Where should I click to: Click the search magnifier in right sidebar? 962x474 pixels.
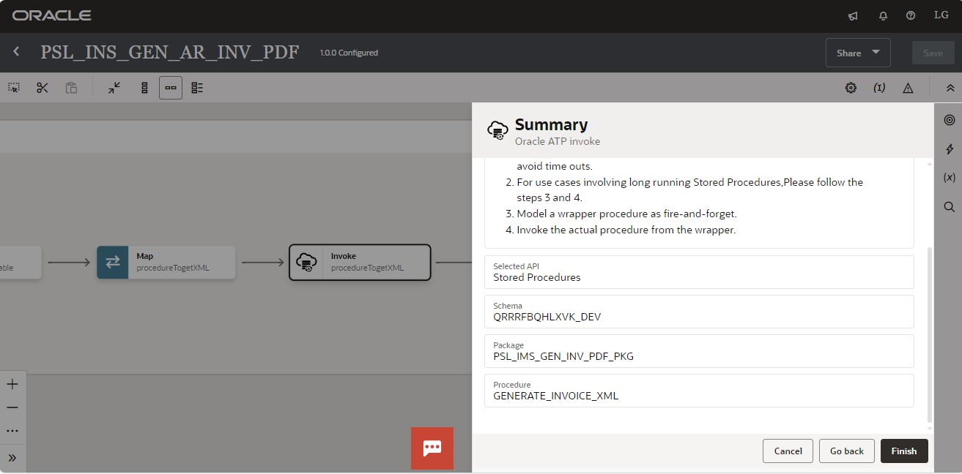point(950,207)
